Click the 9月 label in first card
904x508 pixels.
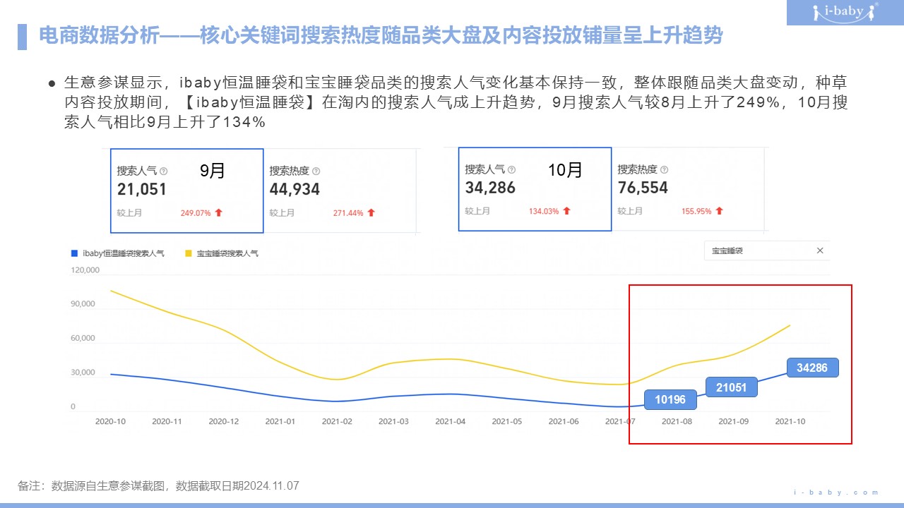click(212, 170)
